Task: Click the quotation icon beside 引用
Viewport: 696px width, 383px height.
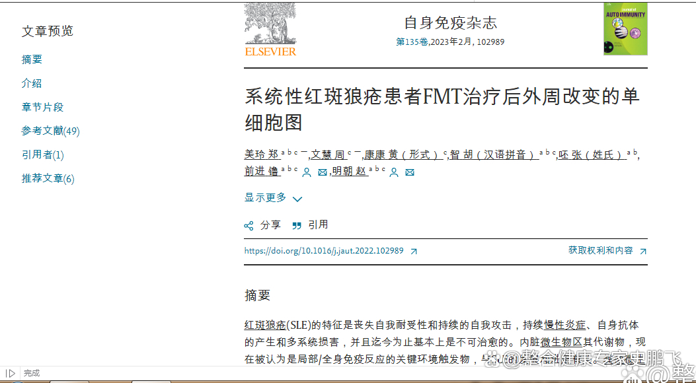Action: pos(299,225)
